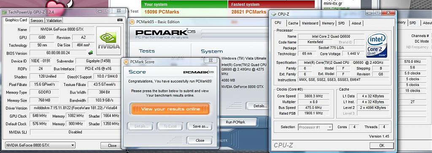Open the SPD tab in front CPU-Z
This screenshot has width=432, height=153.
coord(341,23)
